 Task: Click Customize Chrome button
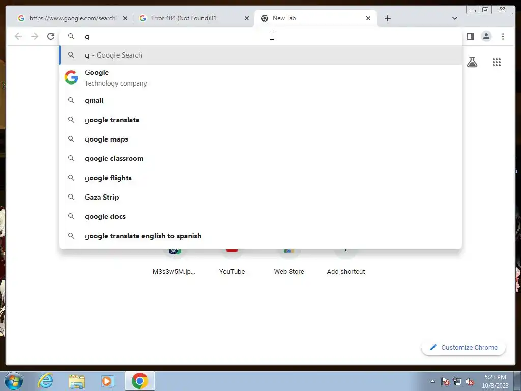pos(464,347)
